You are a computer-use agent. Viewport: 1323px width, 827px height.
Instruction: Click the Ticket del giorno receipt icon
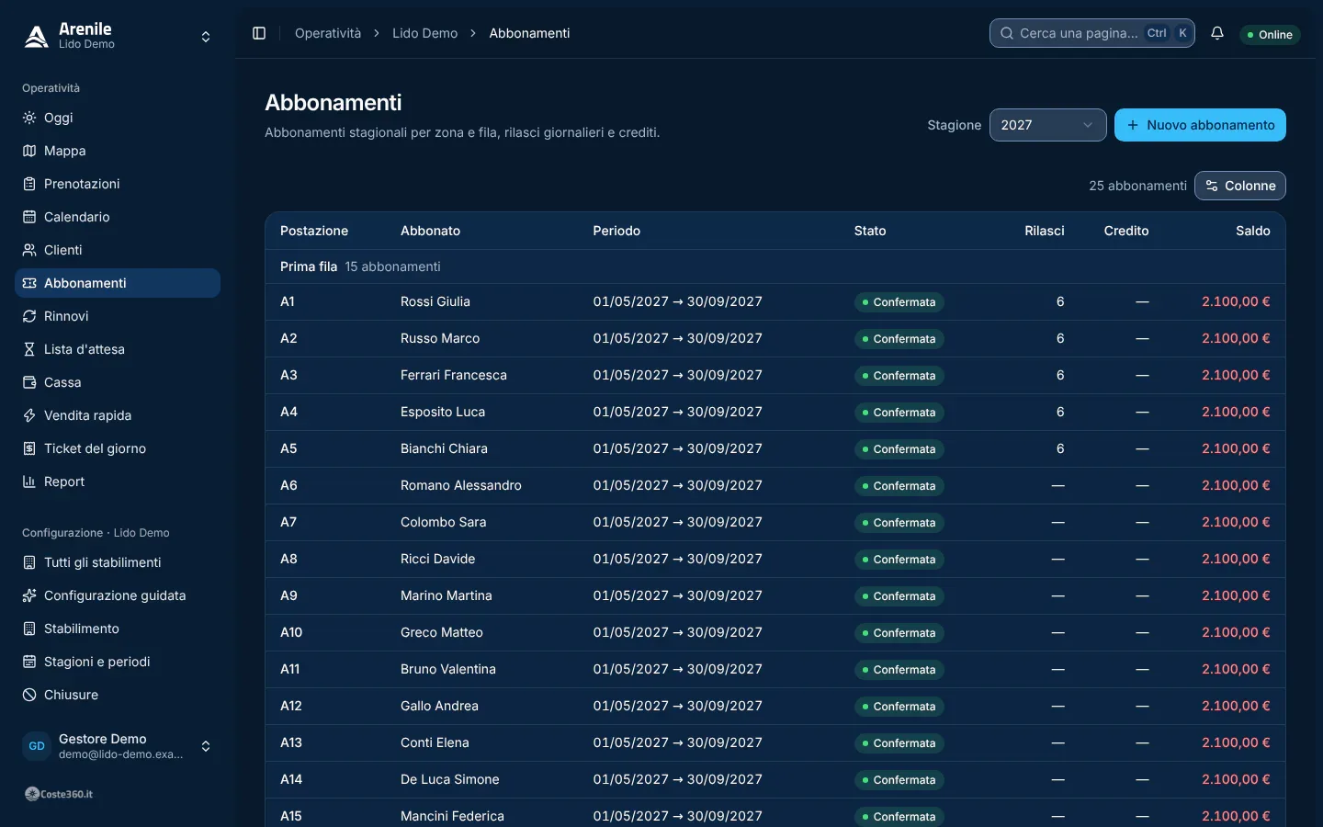point(29,448)
